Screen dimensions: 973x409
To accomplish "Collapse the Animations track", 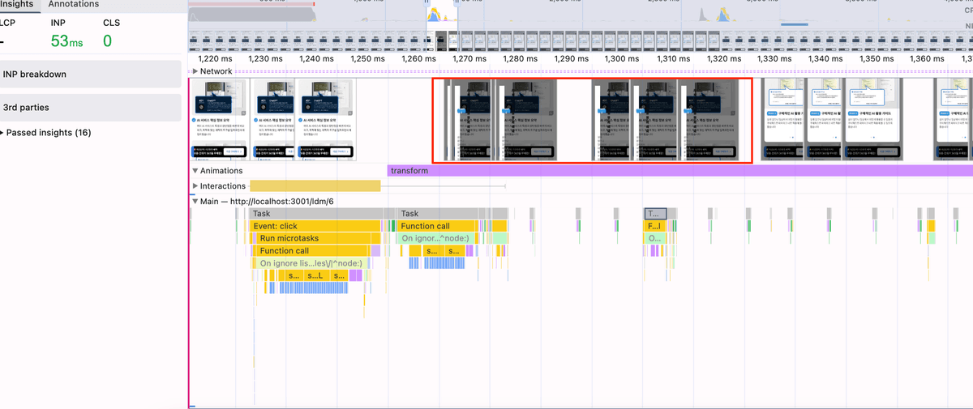I will (195, 171).
